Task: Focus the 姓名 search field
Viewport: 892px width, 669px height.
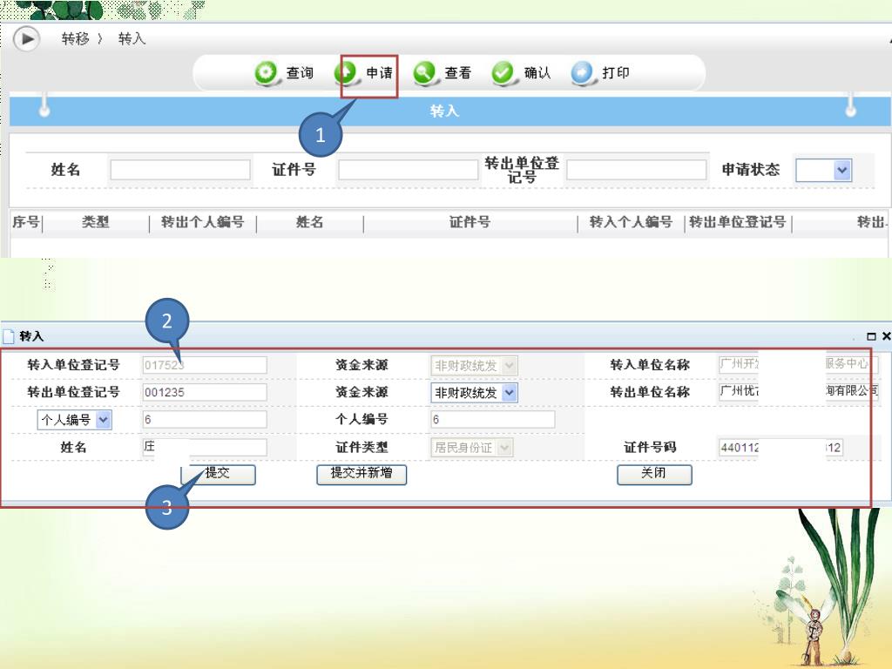Action: click(180, 170)
